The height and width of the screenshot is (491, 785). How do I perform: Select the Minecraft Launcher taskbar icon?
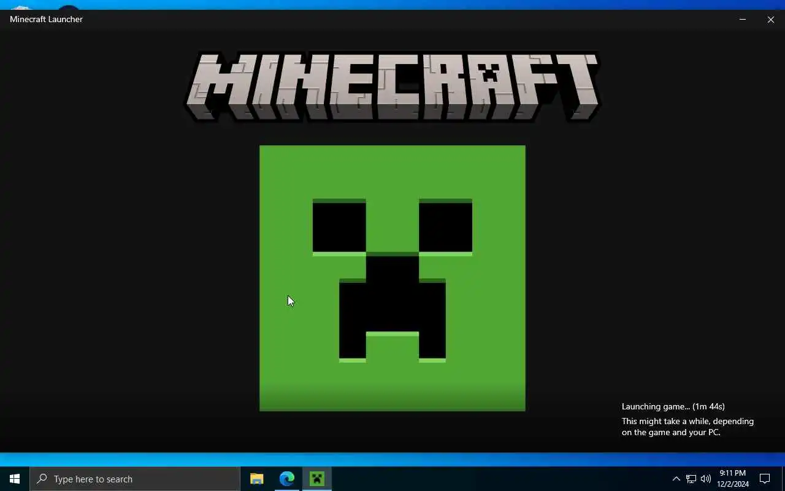tap(317, 479)
